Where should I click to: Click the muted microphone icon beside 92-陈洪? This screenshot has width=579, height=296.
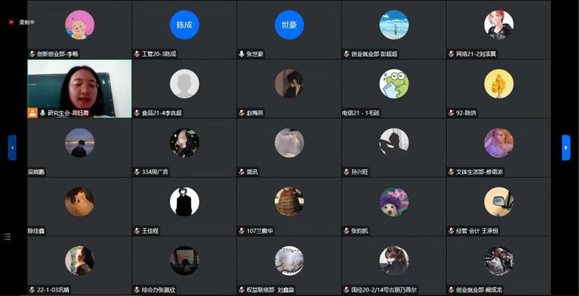tap(451, 113)
